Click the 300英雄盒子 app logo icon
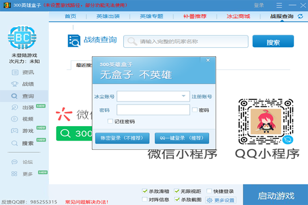Image resolution: width=308 pixels, height=205 pixels. [7, 5]
